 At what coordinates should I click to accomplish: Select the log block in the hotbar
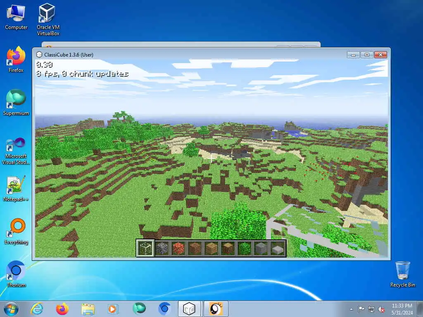228,248
